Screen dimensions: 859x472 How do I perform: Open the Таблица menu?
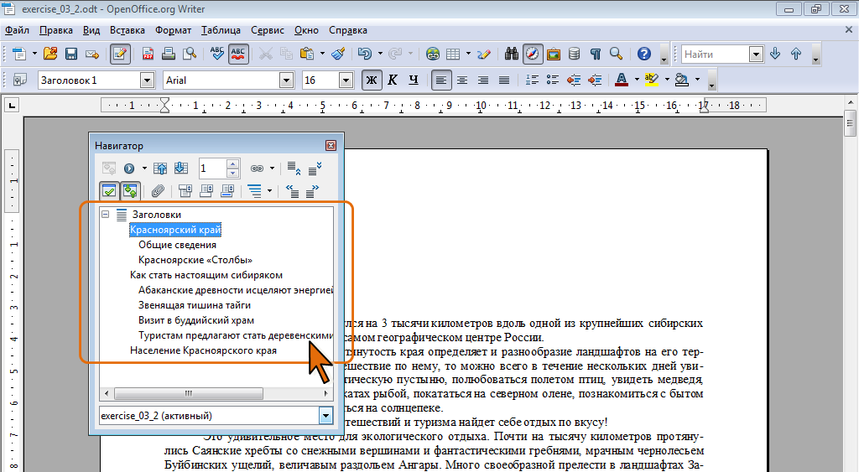[221, 30]
